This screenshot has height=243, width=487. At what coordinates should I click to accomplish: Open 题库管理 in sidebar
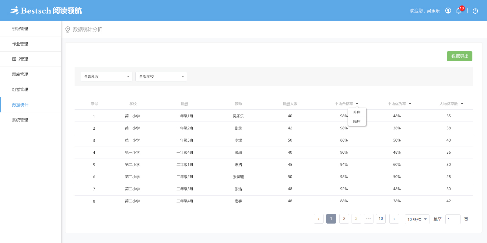(20, 74)
